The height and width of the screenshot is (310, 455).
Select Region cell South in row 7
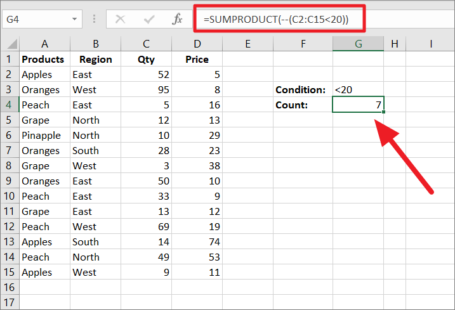click(95, 150)
